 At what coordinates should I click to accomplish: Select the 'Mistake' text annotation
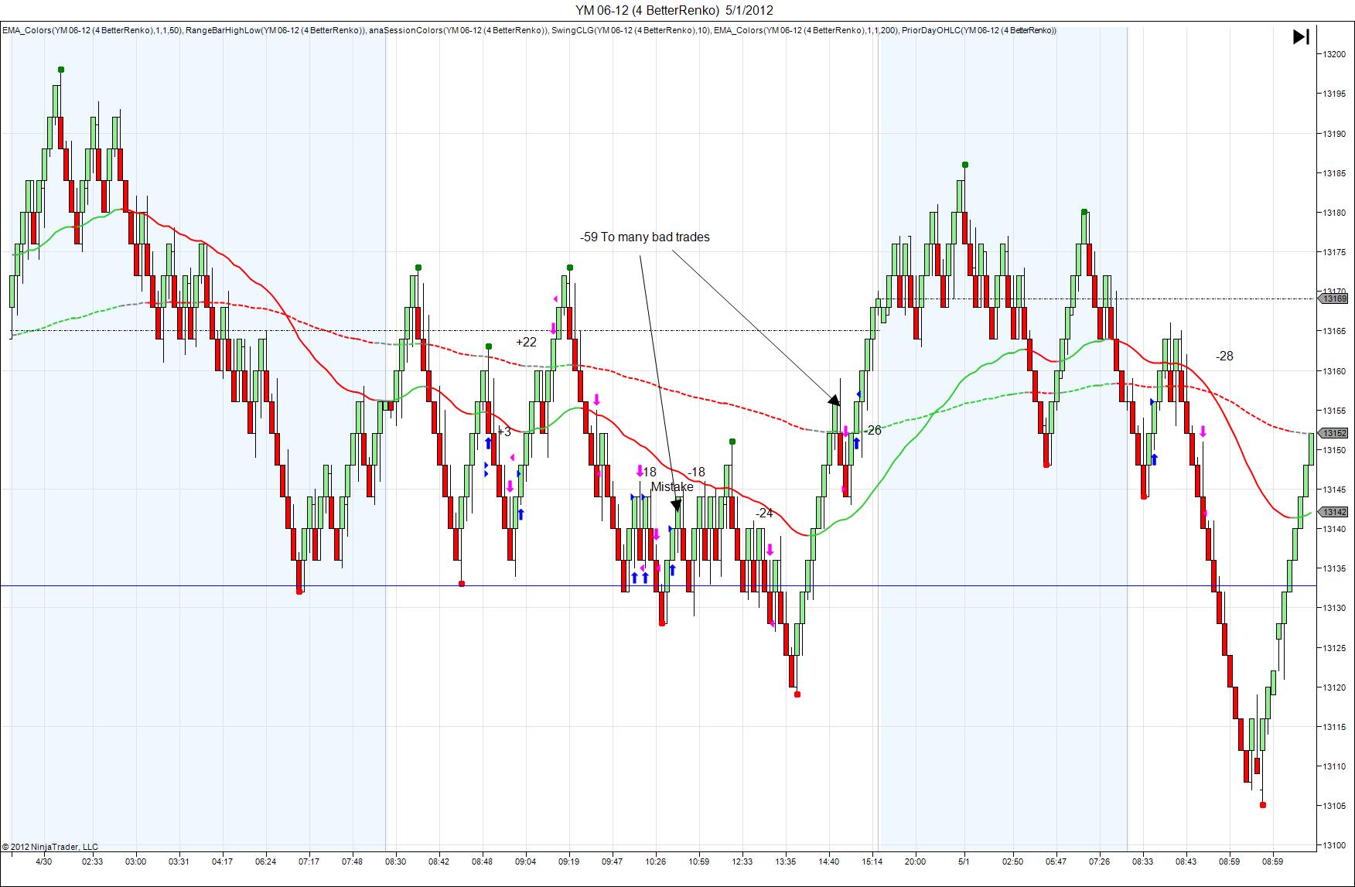tap(672, 487)
